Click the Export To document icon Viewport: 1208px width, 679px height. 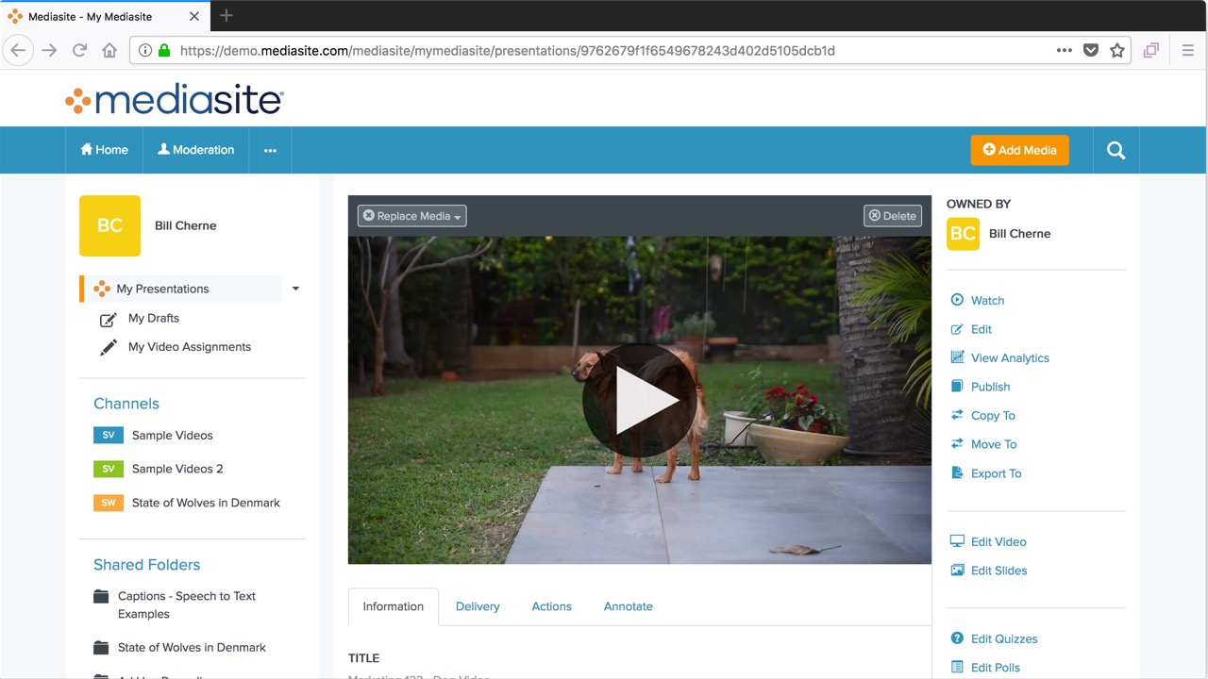coord(957,473)
